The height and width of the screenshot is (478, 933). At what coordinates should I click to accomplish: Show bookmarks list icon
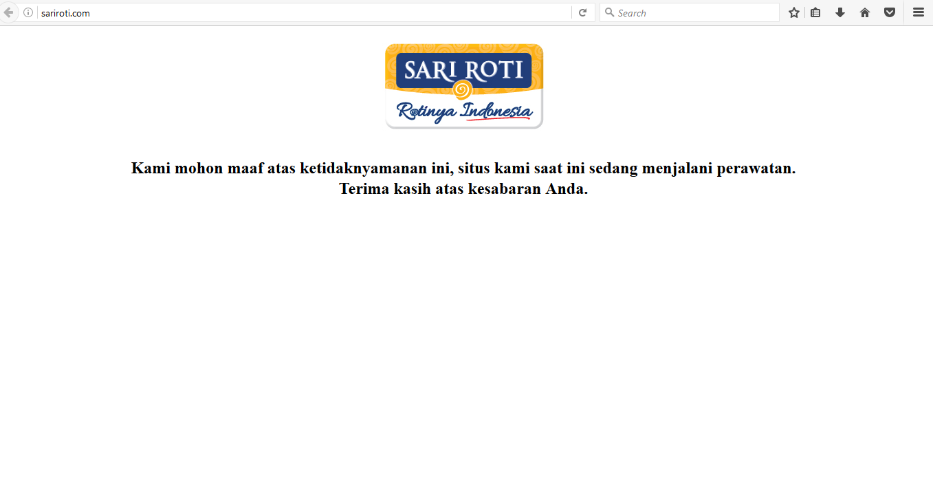click(x=815, y=12)
